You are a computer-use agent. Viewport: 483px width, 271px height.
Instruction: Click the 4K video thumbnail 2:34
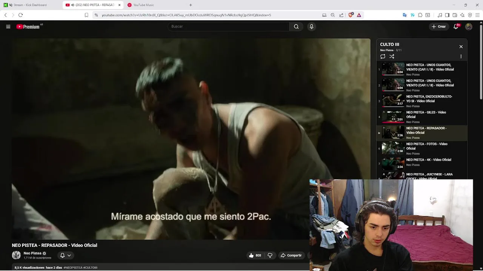[x=393, y=164]
